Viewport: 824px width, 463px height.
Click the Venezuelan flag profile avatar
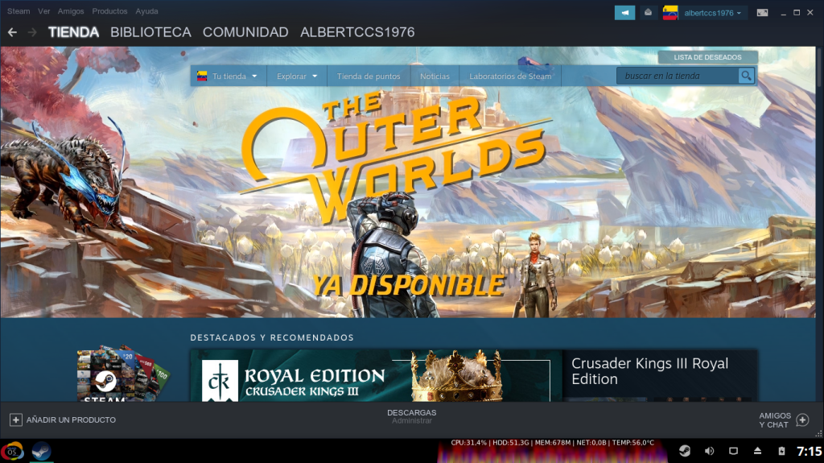(x=670, y=12)
